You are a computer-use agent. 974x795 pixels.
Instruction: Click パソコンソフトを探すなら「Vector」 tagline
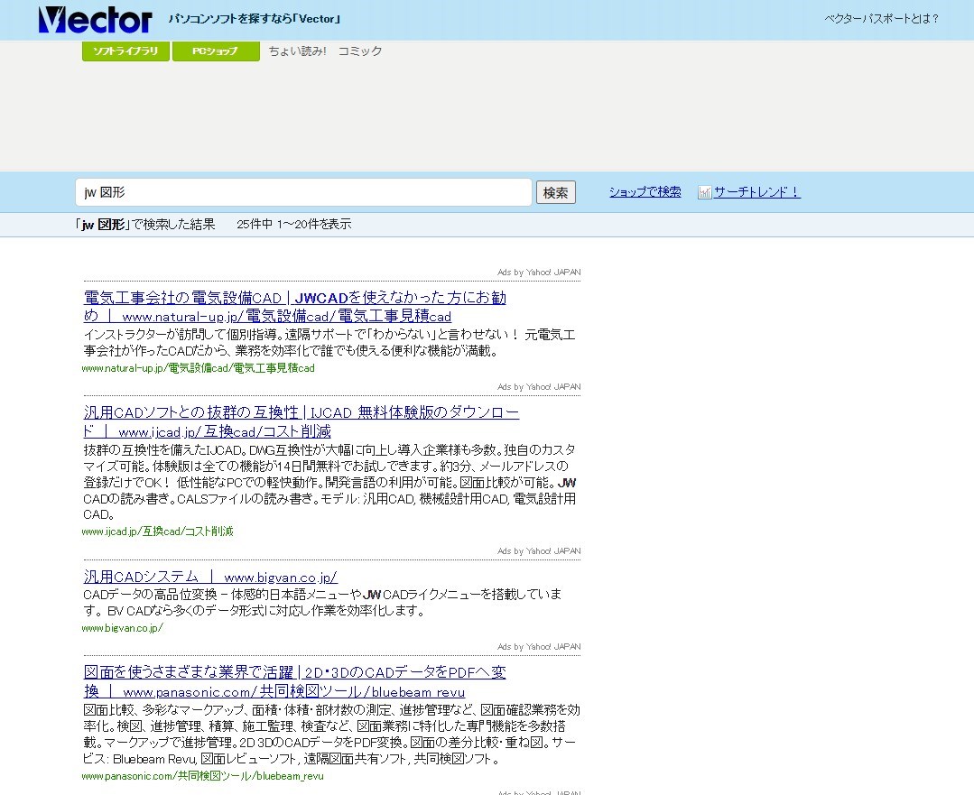pos(255,19)
